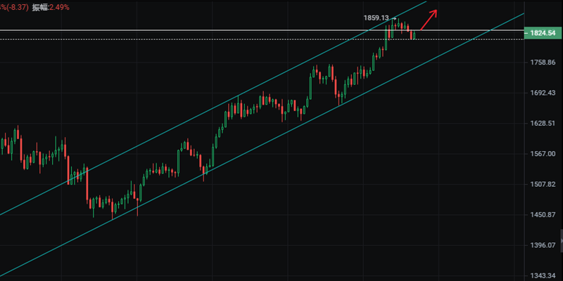This screenshot has height=281, width=563.
Task: Click the 振幅 2.49% amplitude readout
Action: pyautogui.click(x=51, y=7)
